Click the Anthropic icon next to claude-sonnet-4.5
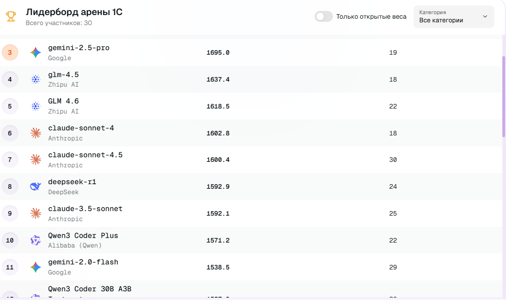Screen dimensions: 506x300 36,160
